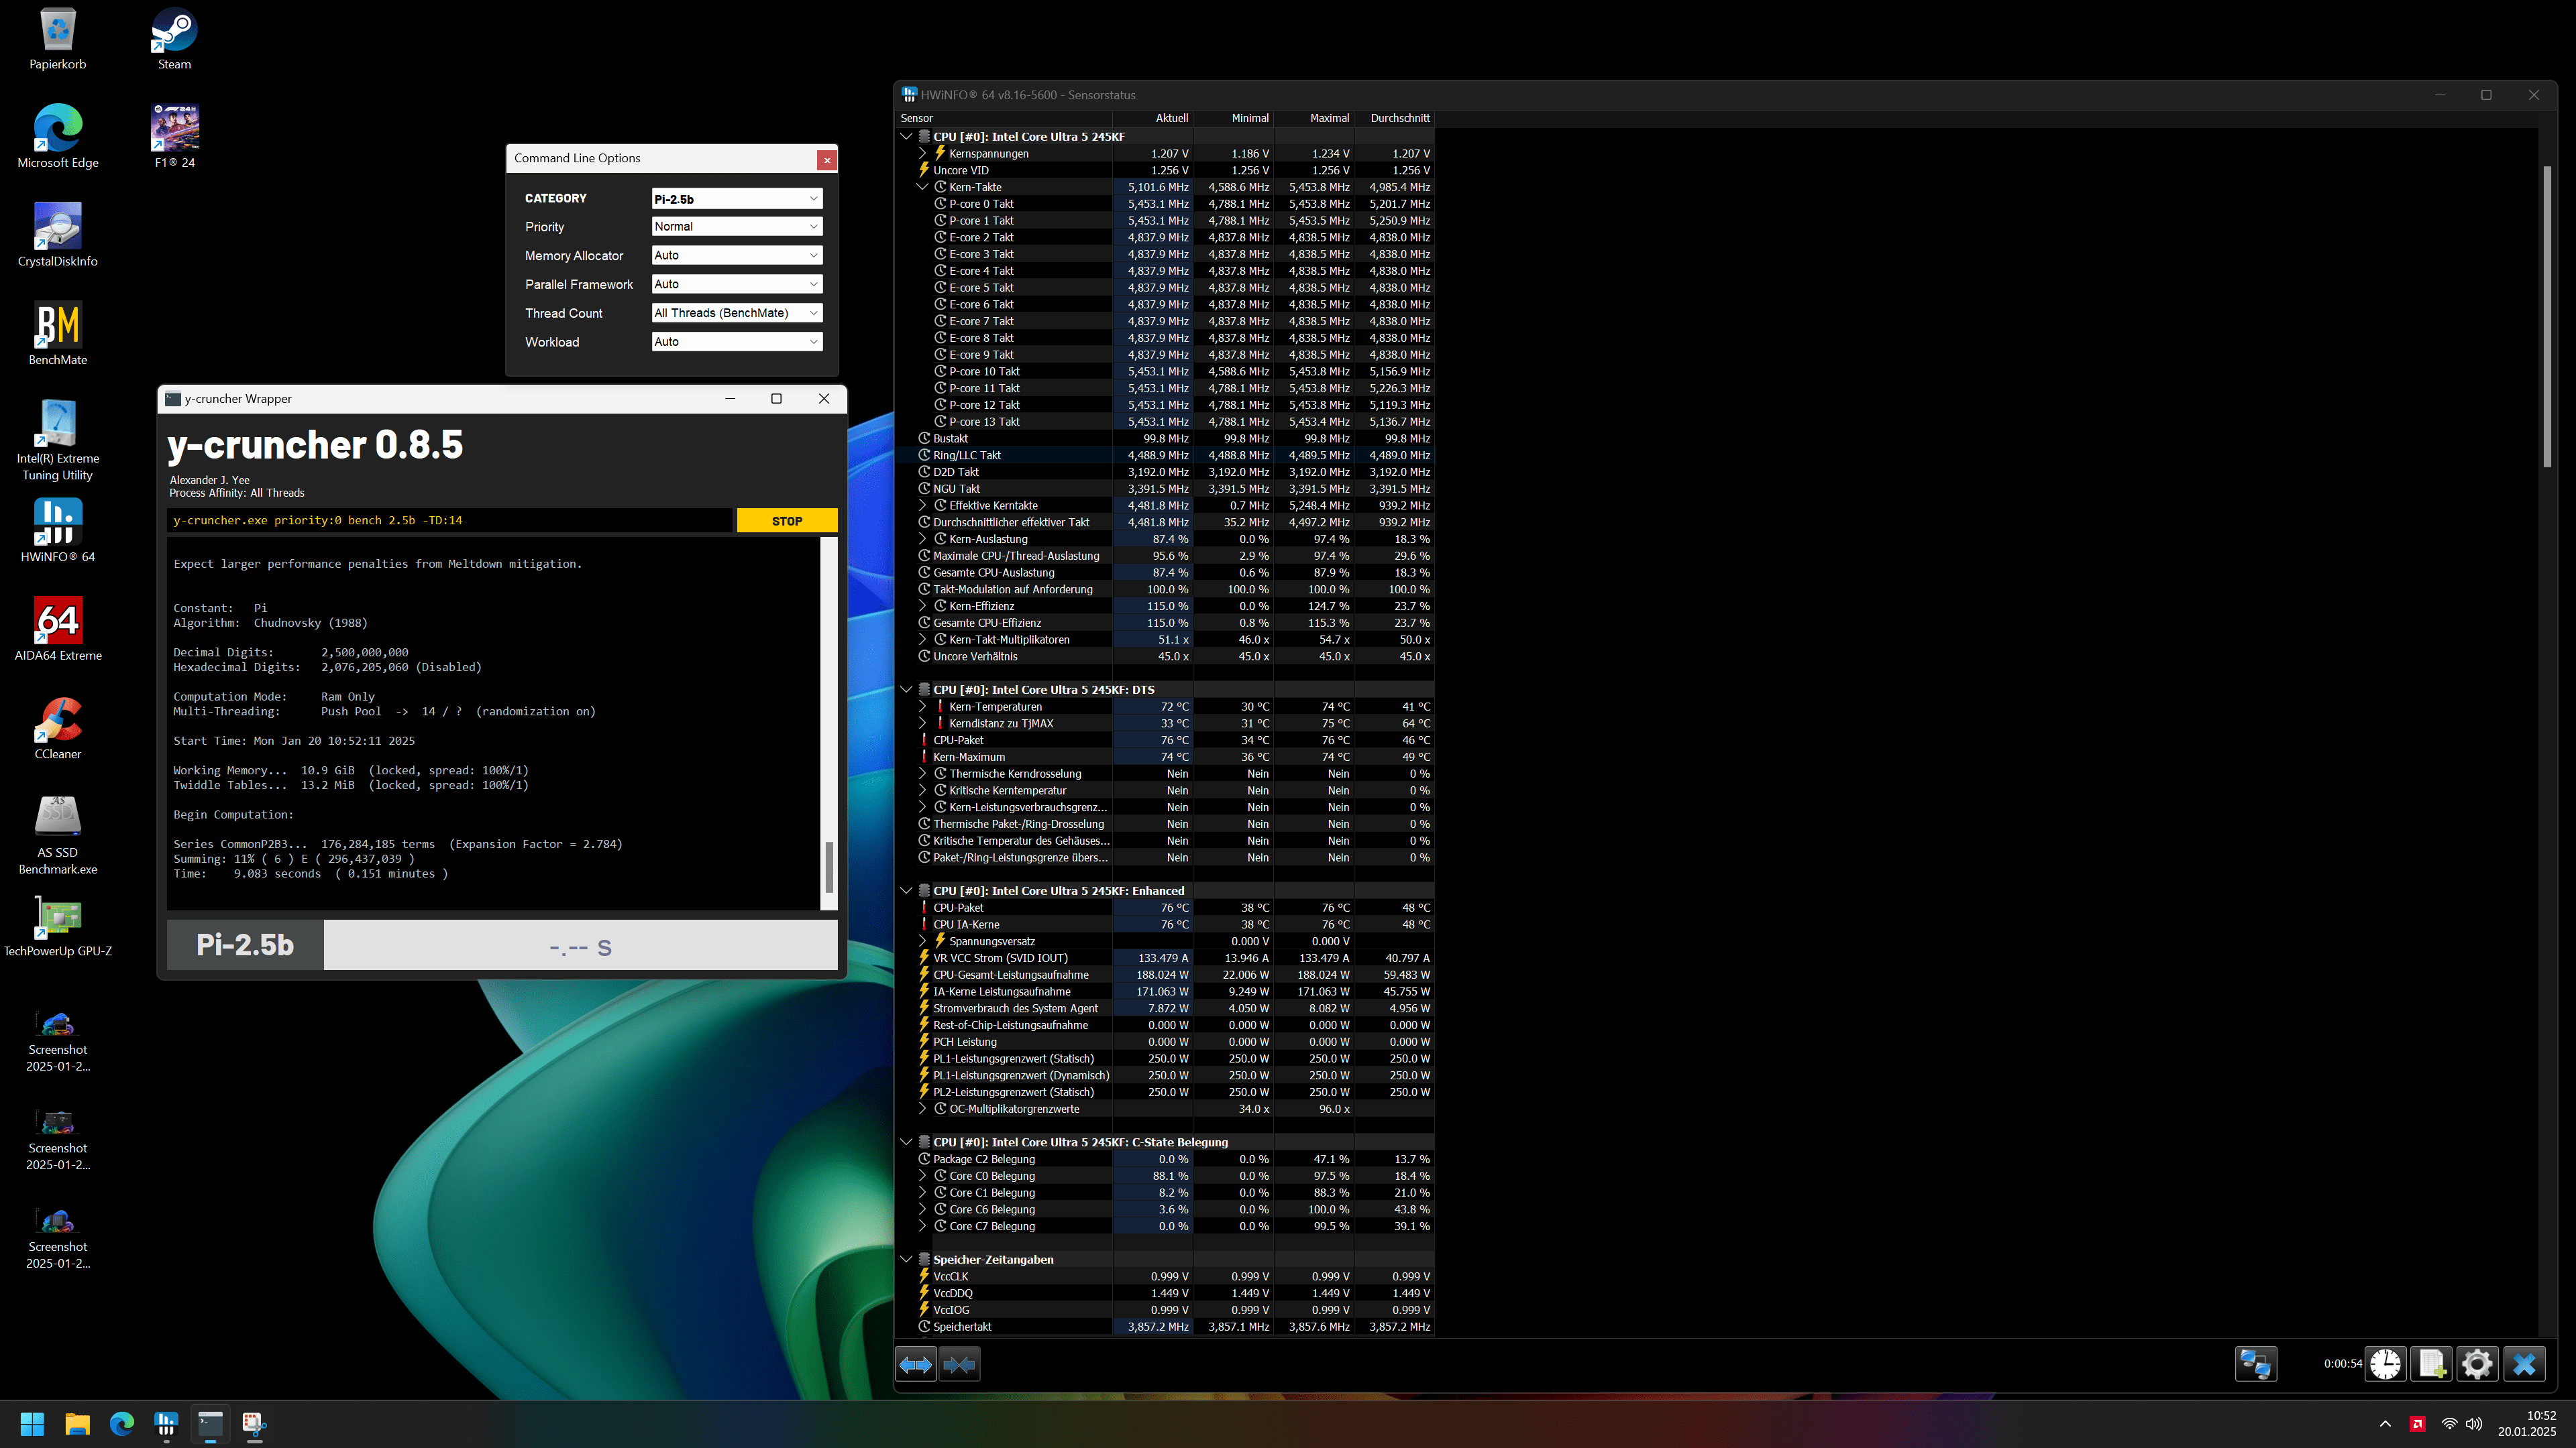Open the TechPowerUp GPU-Z desktop icon

58,926
